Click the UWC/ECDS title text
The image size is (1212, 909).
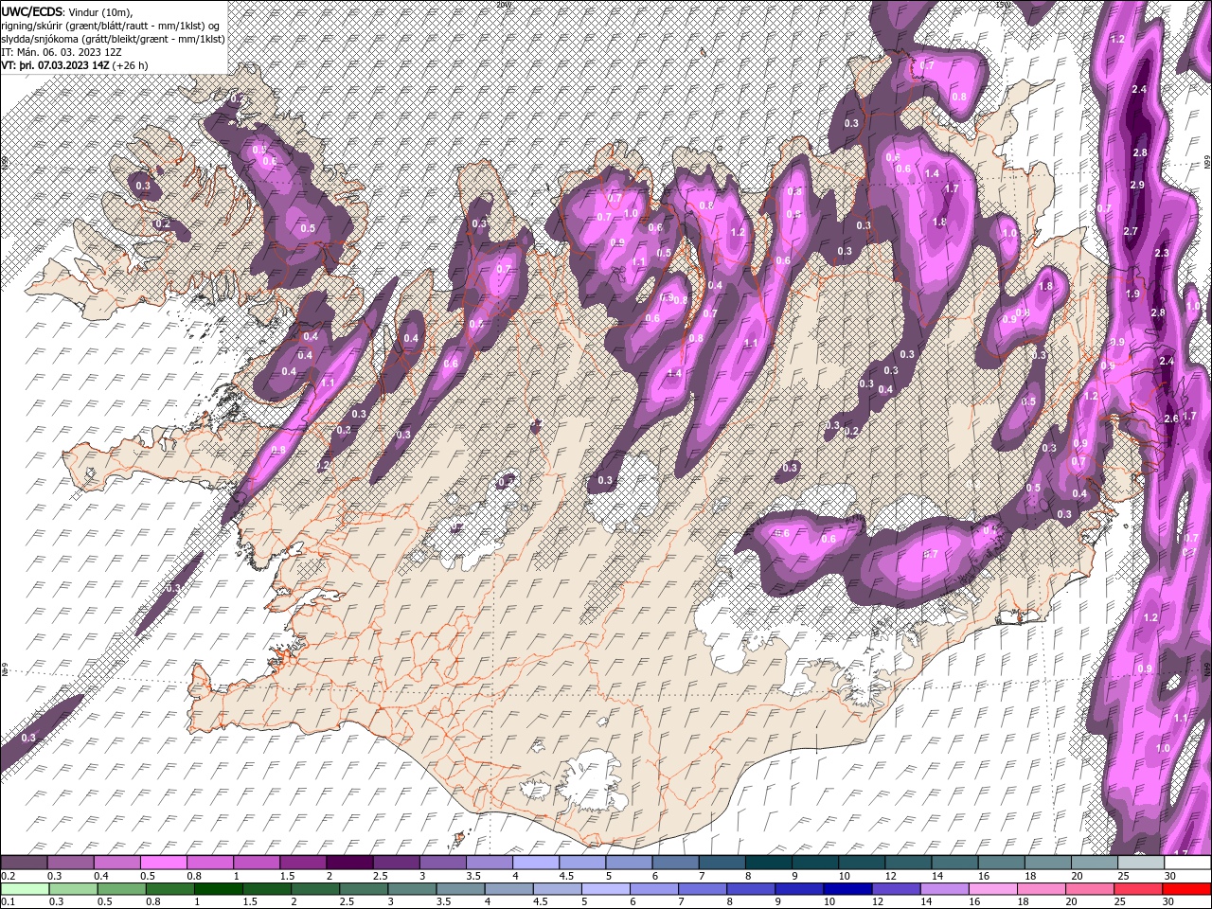[x=32, y=10]
